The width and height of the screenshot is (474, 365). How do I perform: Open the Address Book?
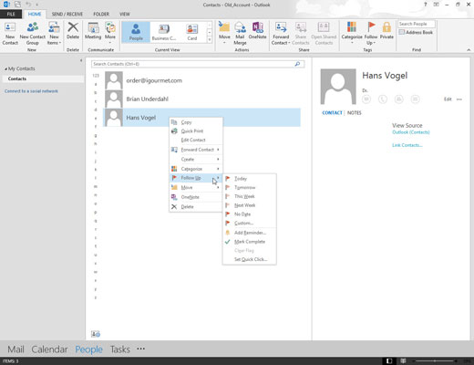coord(416,32)
